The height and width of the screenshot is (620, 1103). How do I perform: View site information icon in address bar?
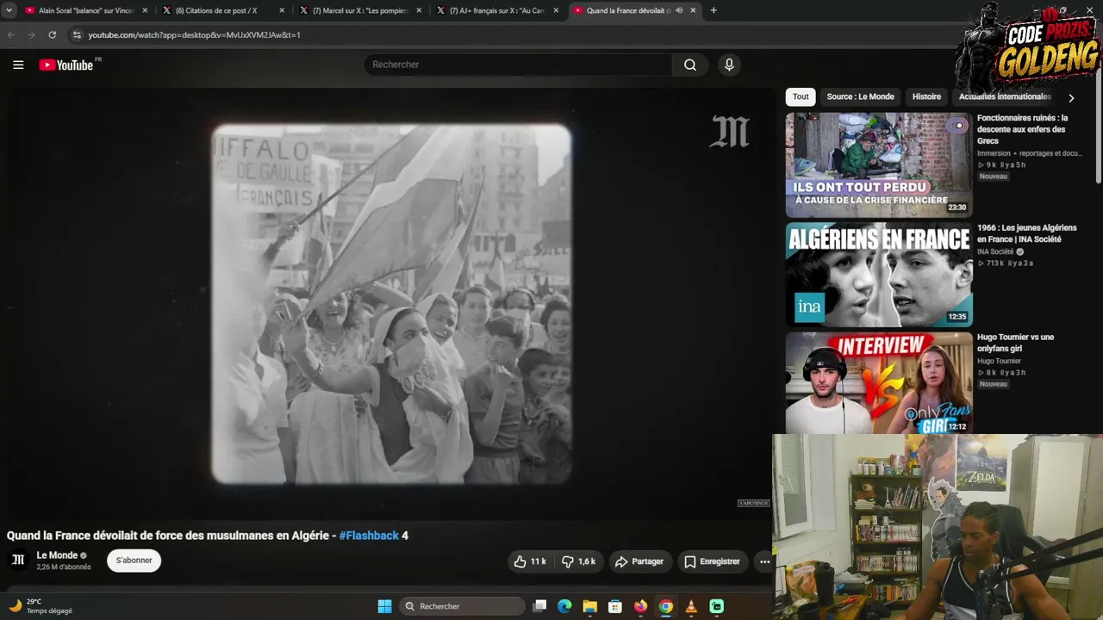[76, 35]
